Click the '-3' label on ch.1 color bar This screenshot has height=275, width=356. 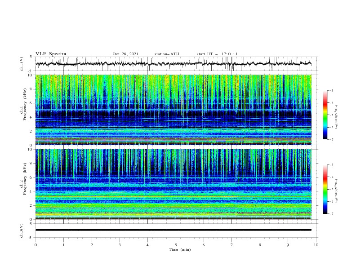pos(332,90)
